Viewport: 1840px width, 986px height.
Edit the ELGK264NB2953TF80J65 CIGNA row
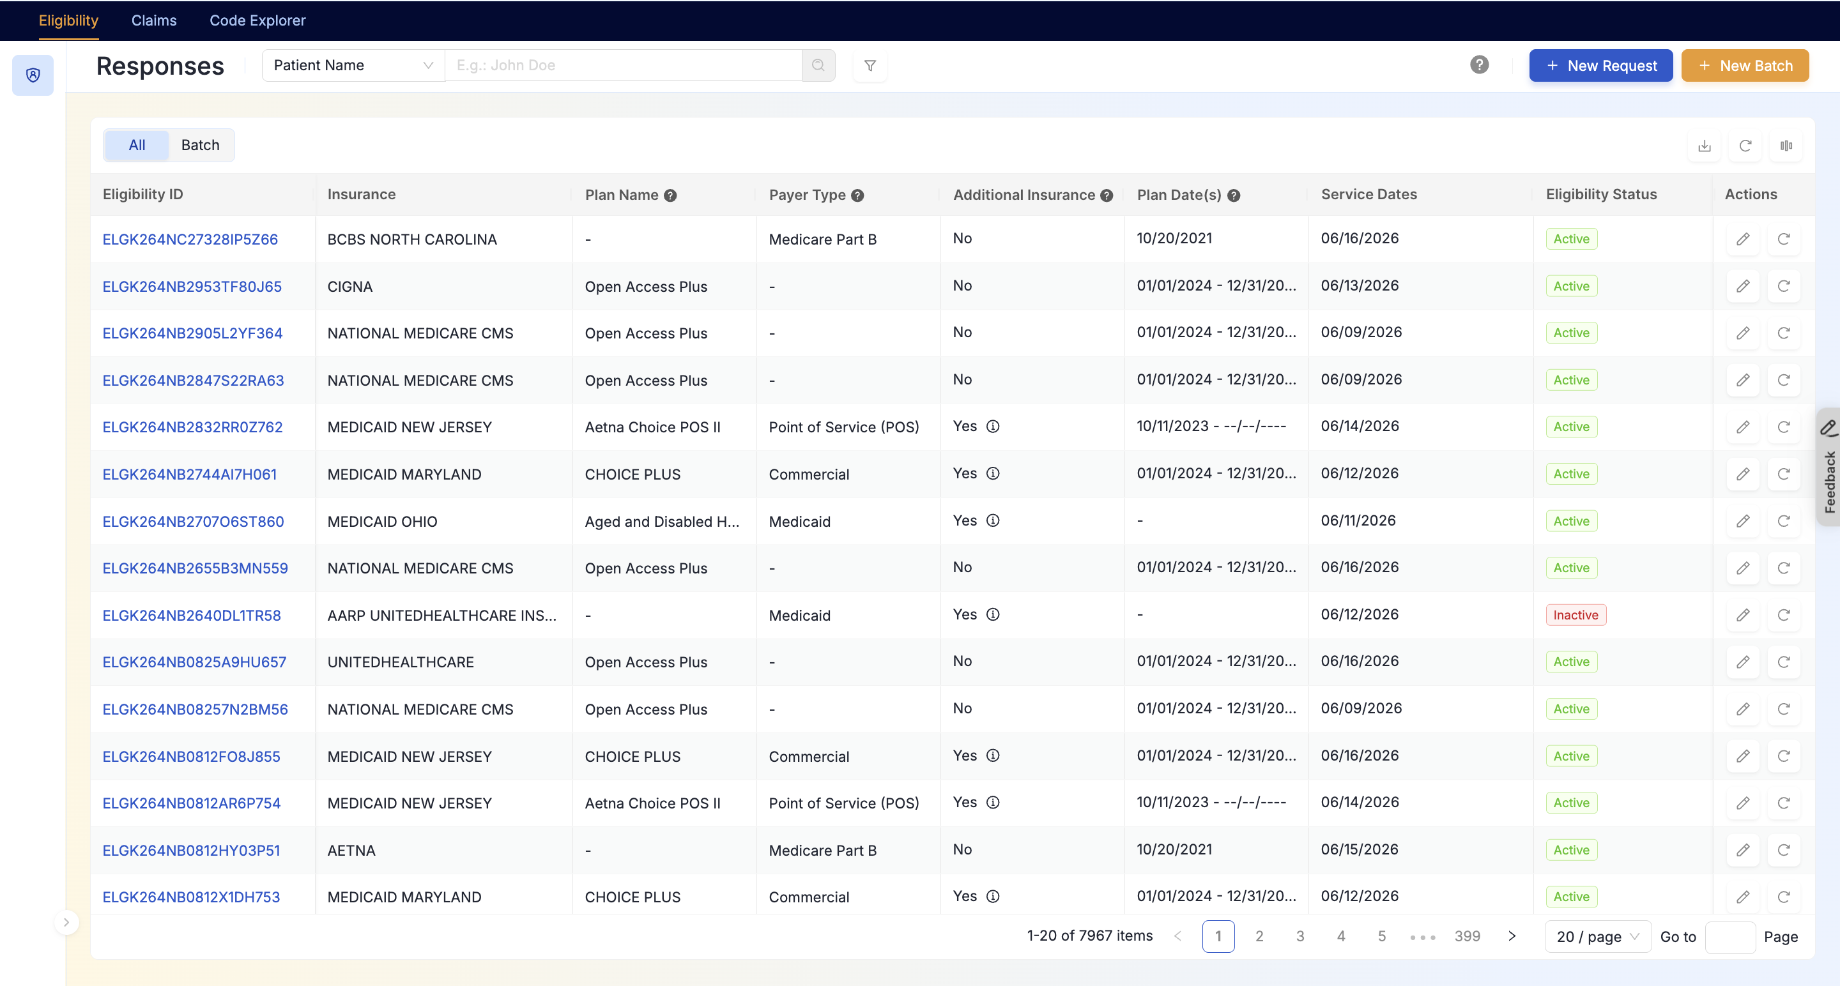click(1743, 286)
